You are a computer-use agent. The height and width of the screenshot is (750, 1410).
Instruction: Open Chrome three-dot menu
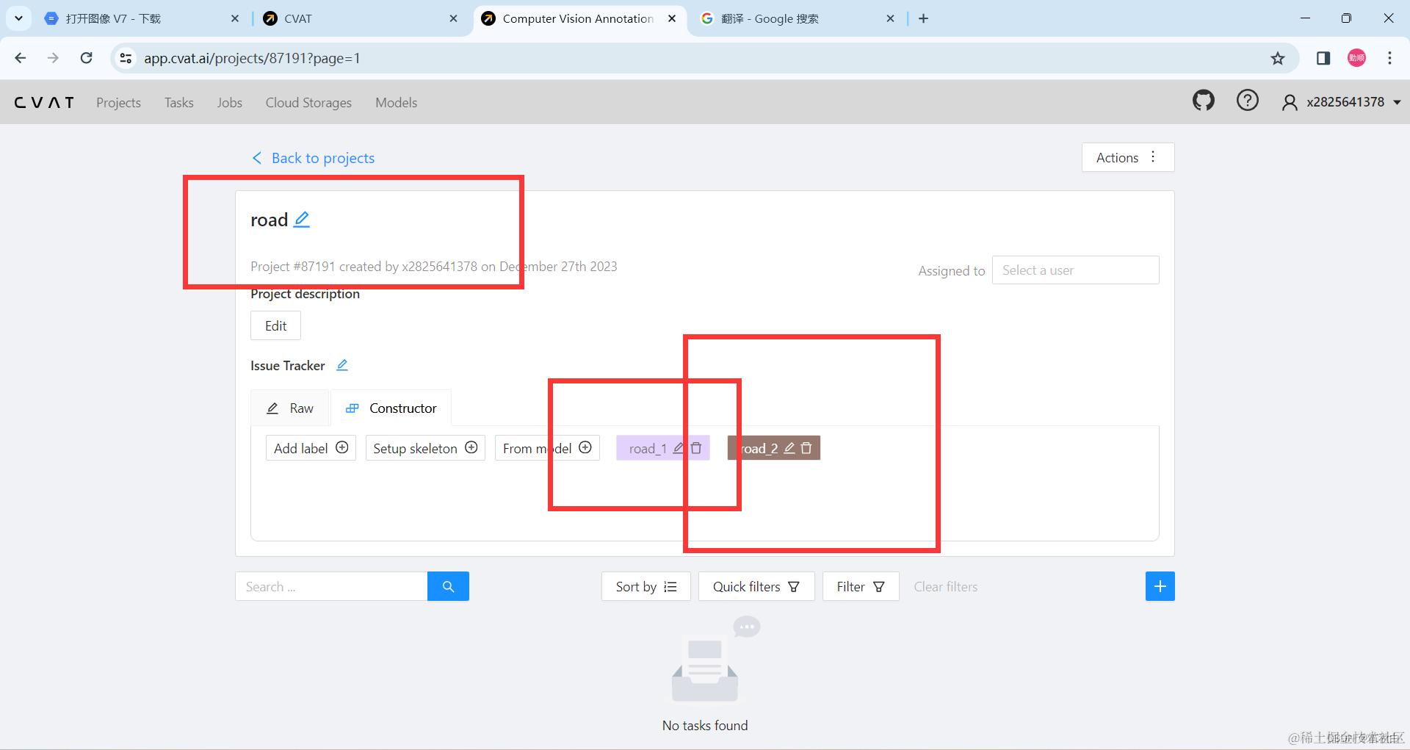(x=1389, y=58)
